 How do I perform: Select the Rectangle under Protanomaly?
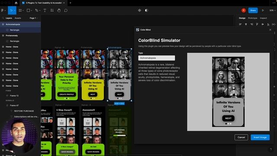tap(20, 41)
